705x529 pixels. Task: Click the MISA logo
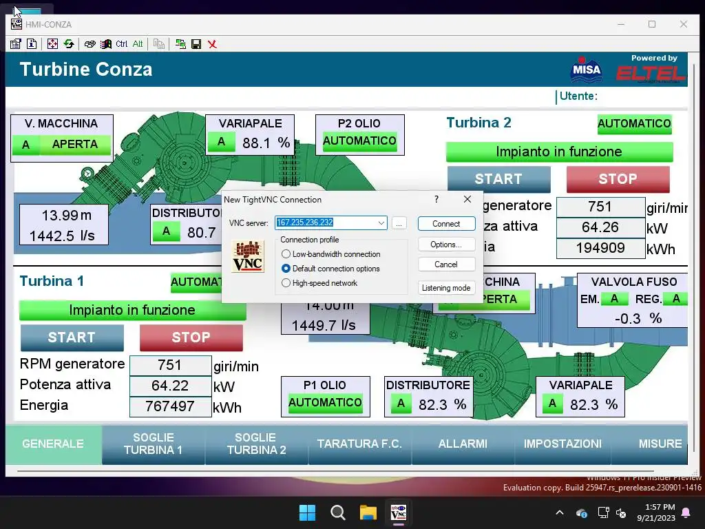pyautogui.click(x=587, y=70)
